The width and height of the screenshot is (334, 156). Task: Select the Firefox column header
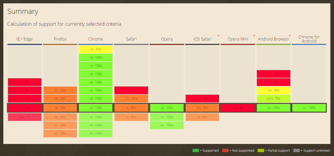pos(60,39)
